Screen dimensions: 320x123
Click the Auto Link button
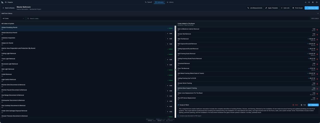coord(285,8)
